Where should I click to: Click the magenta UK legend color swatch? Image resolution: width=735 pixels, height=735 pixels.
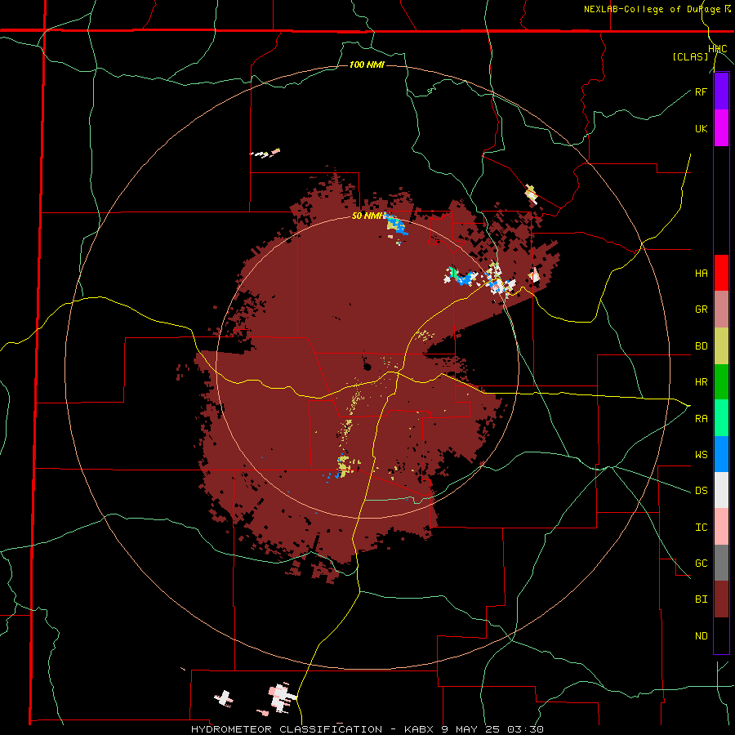721,128
